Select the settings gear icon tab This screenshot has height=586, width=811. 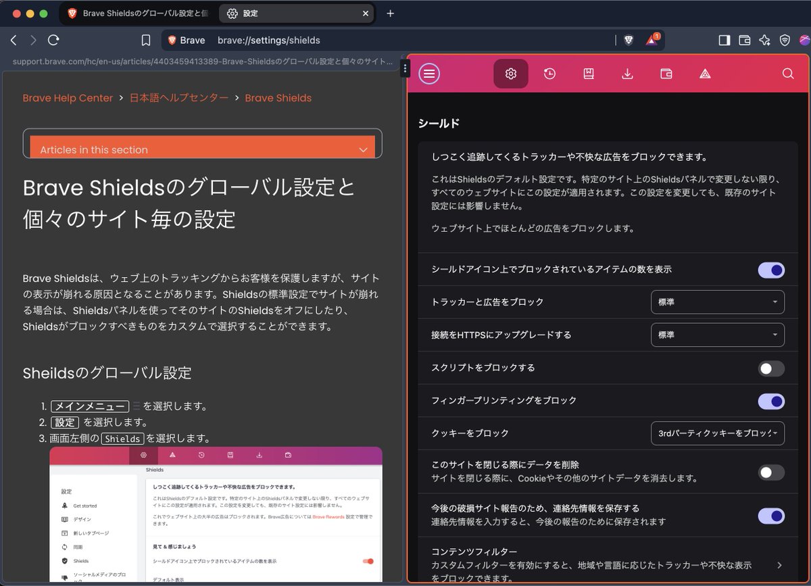tap(511, 74)
